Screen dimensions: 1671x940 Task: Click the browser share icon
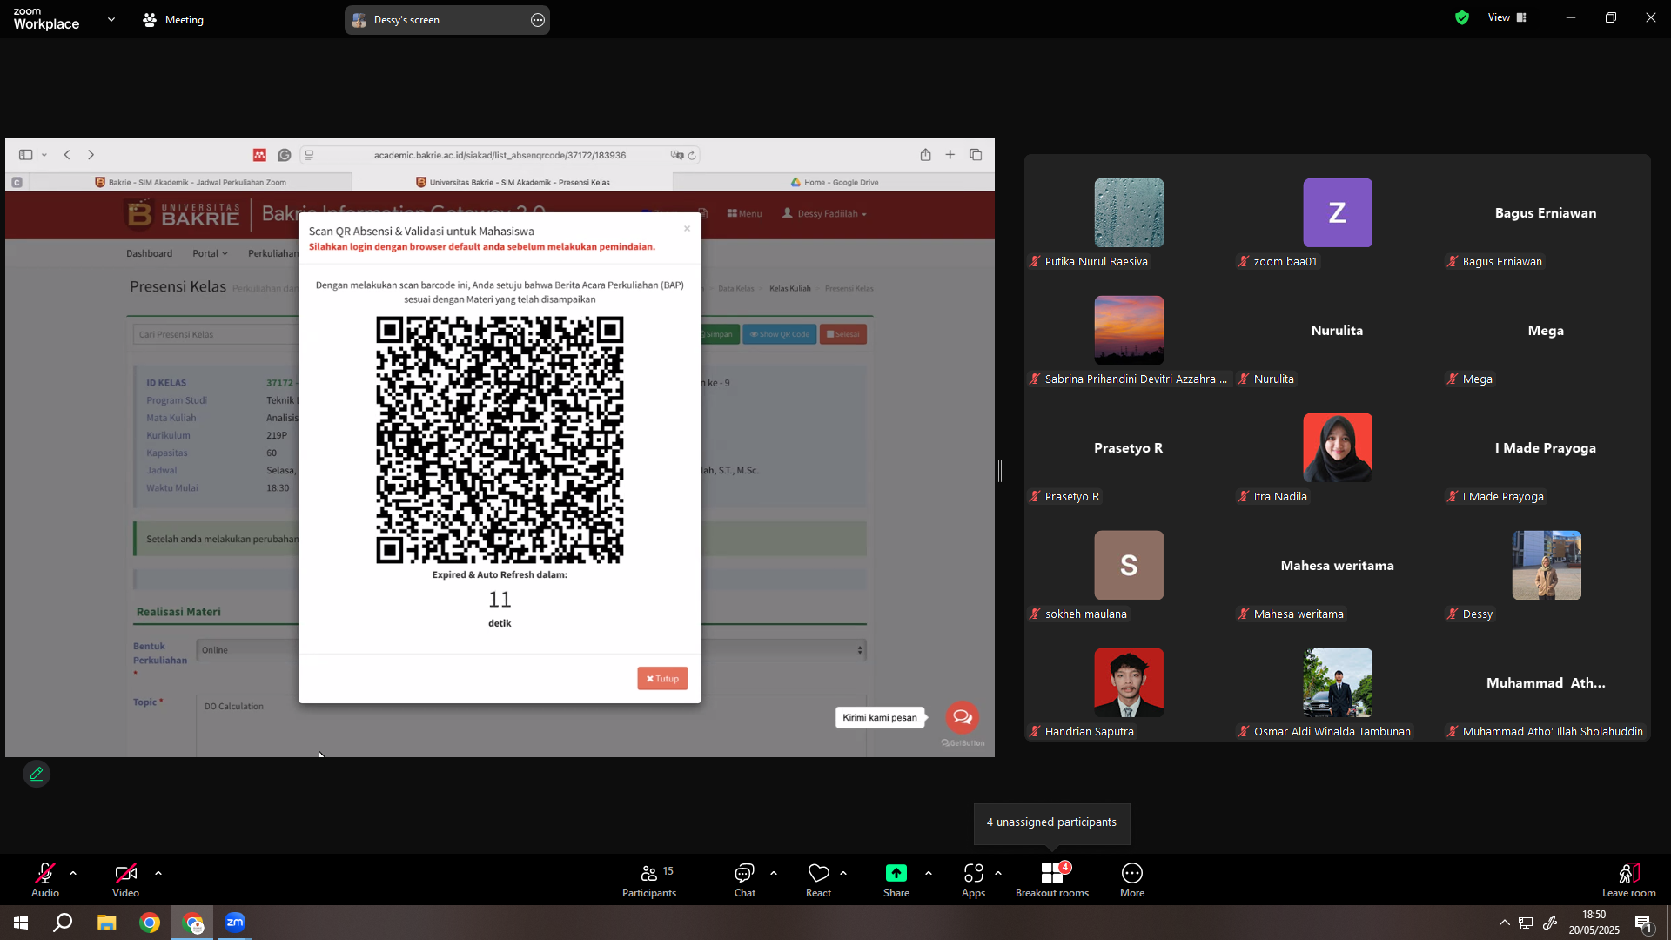925,155
